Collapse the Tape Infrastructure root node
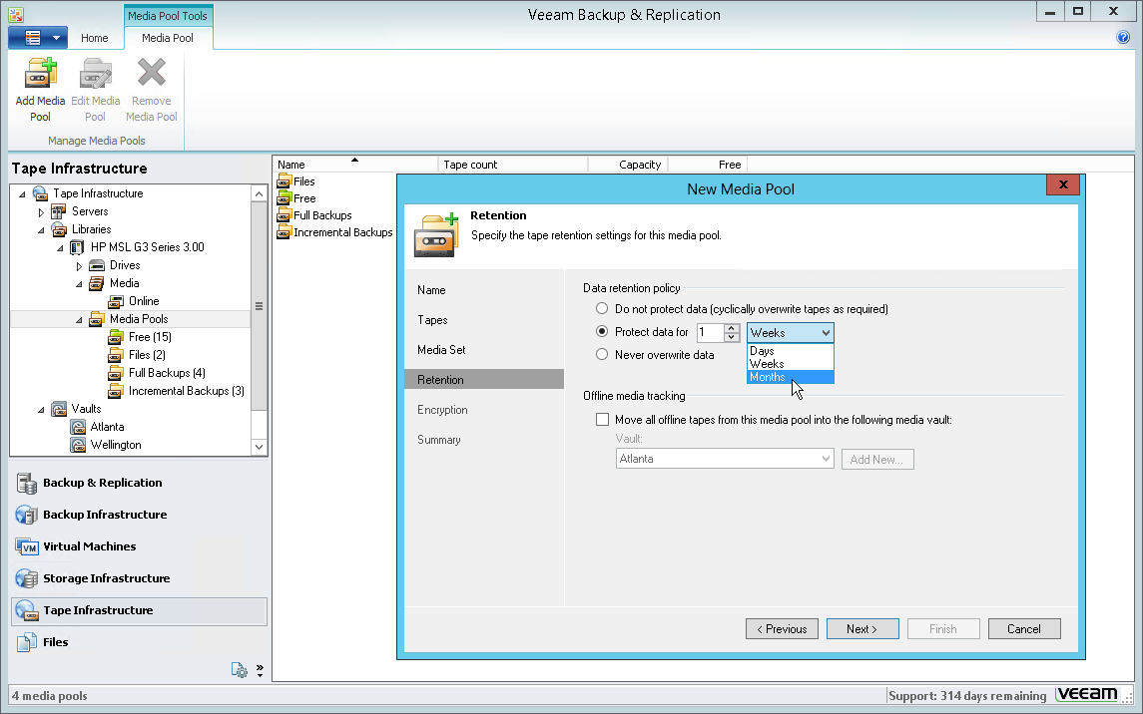This screenshot has height=714, width=1143. [x=22, y=194]
